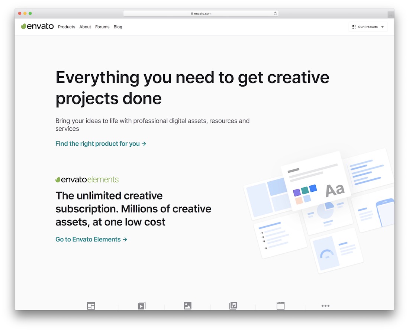Click the 'Bring your ideas to life' subtitle
The height and width of the screenshot is (331, 409).
[152, 124]
